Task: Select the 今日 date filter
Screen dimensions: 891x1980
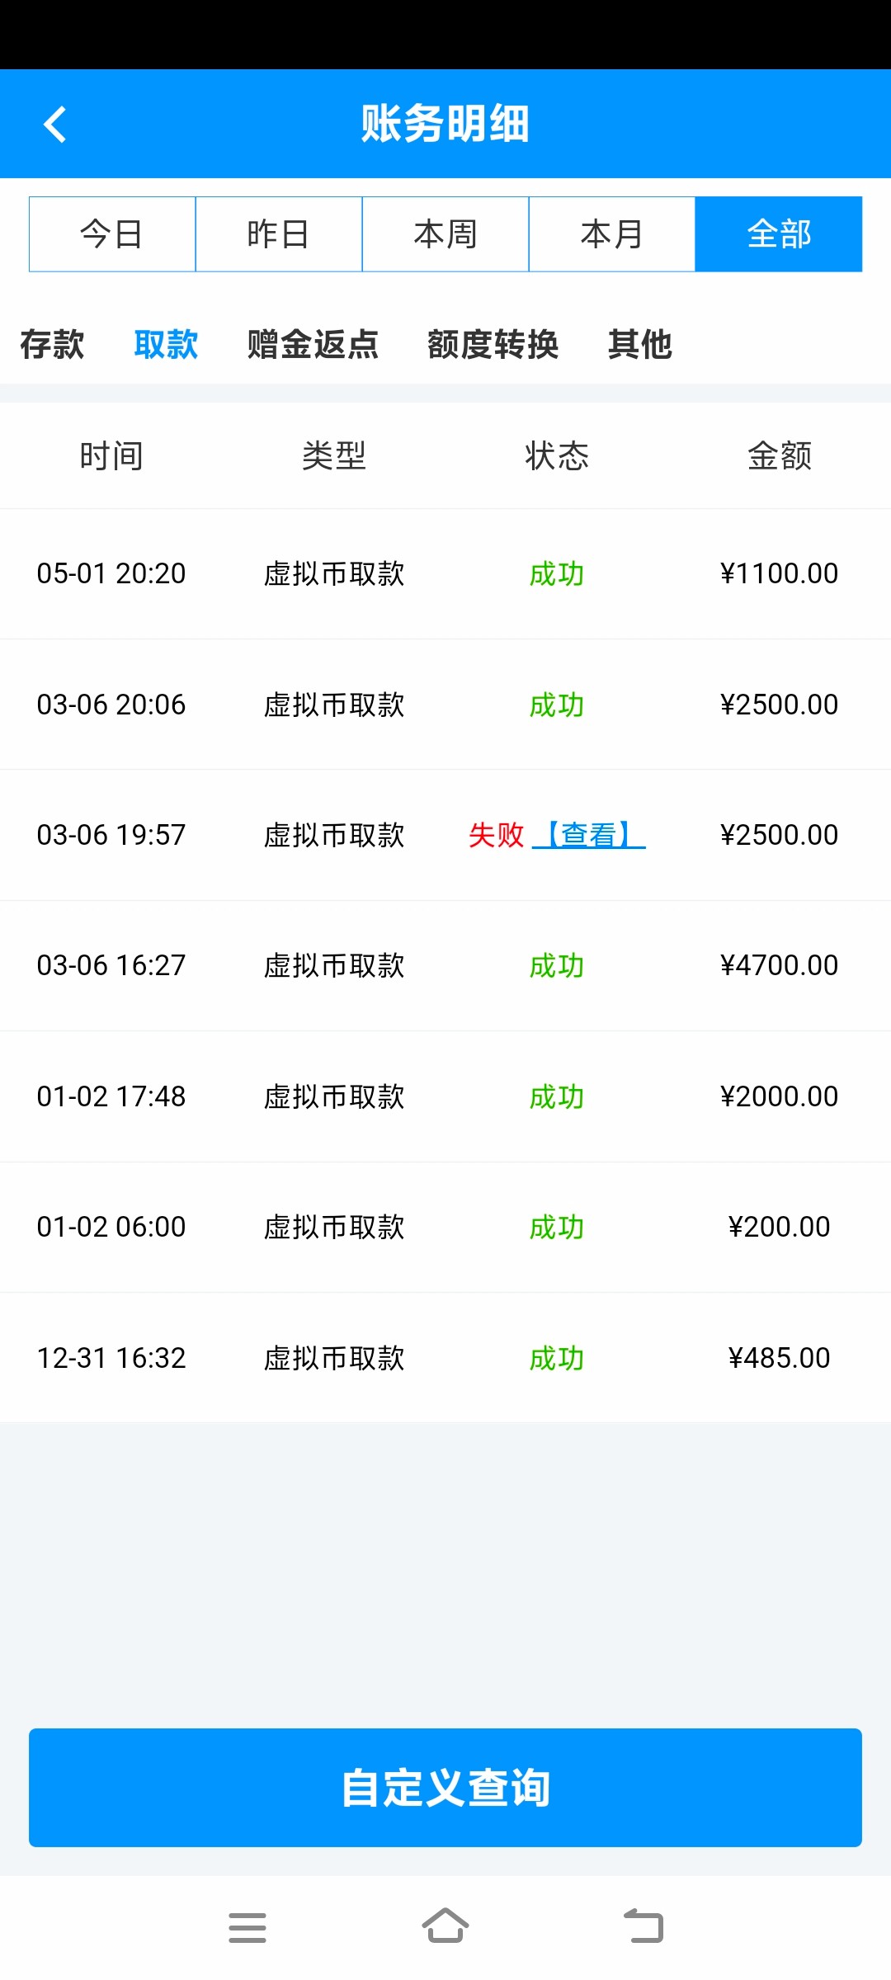Action: [x=112, y=234]
